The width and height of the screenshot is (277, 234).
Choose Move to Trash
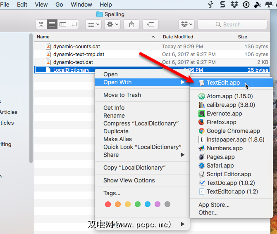(142, 95)
